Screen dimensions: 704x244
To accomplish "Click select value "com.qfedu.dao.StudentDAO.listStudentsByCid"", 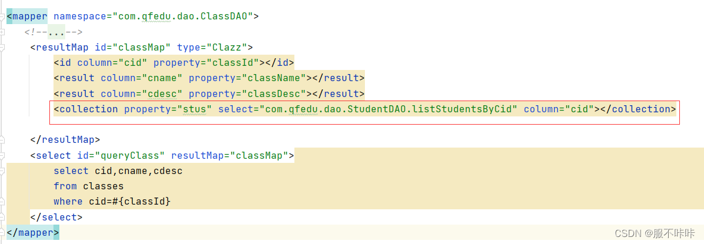I will point(388,109).
